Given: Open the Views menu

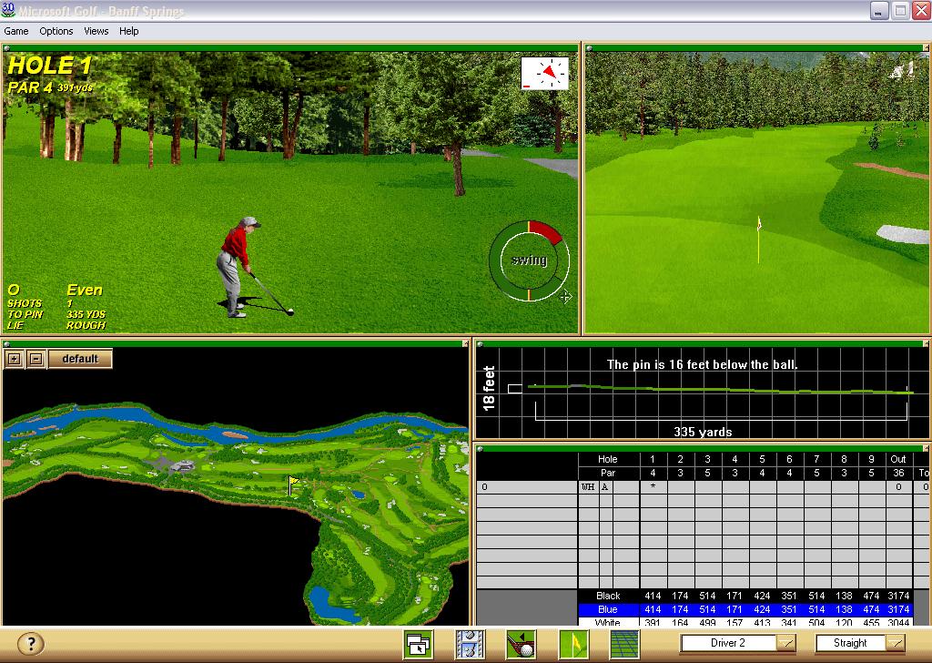Looking at the screenshot, I should [96, 31].
